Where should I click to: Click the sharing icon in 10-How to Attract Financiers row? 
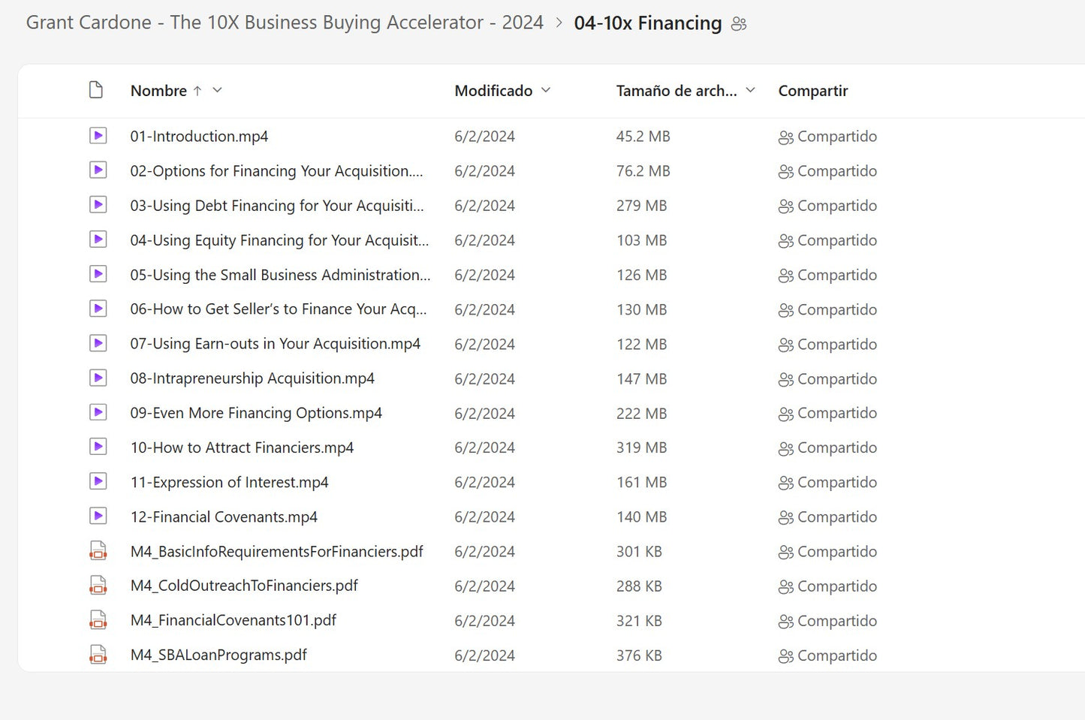tap(785, 448)
